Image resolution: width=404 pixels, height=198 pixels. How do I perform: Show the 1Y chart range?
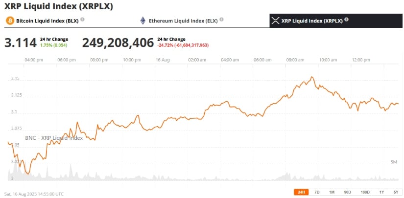point(382,192)
